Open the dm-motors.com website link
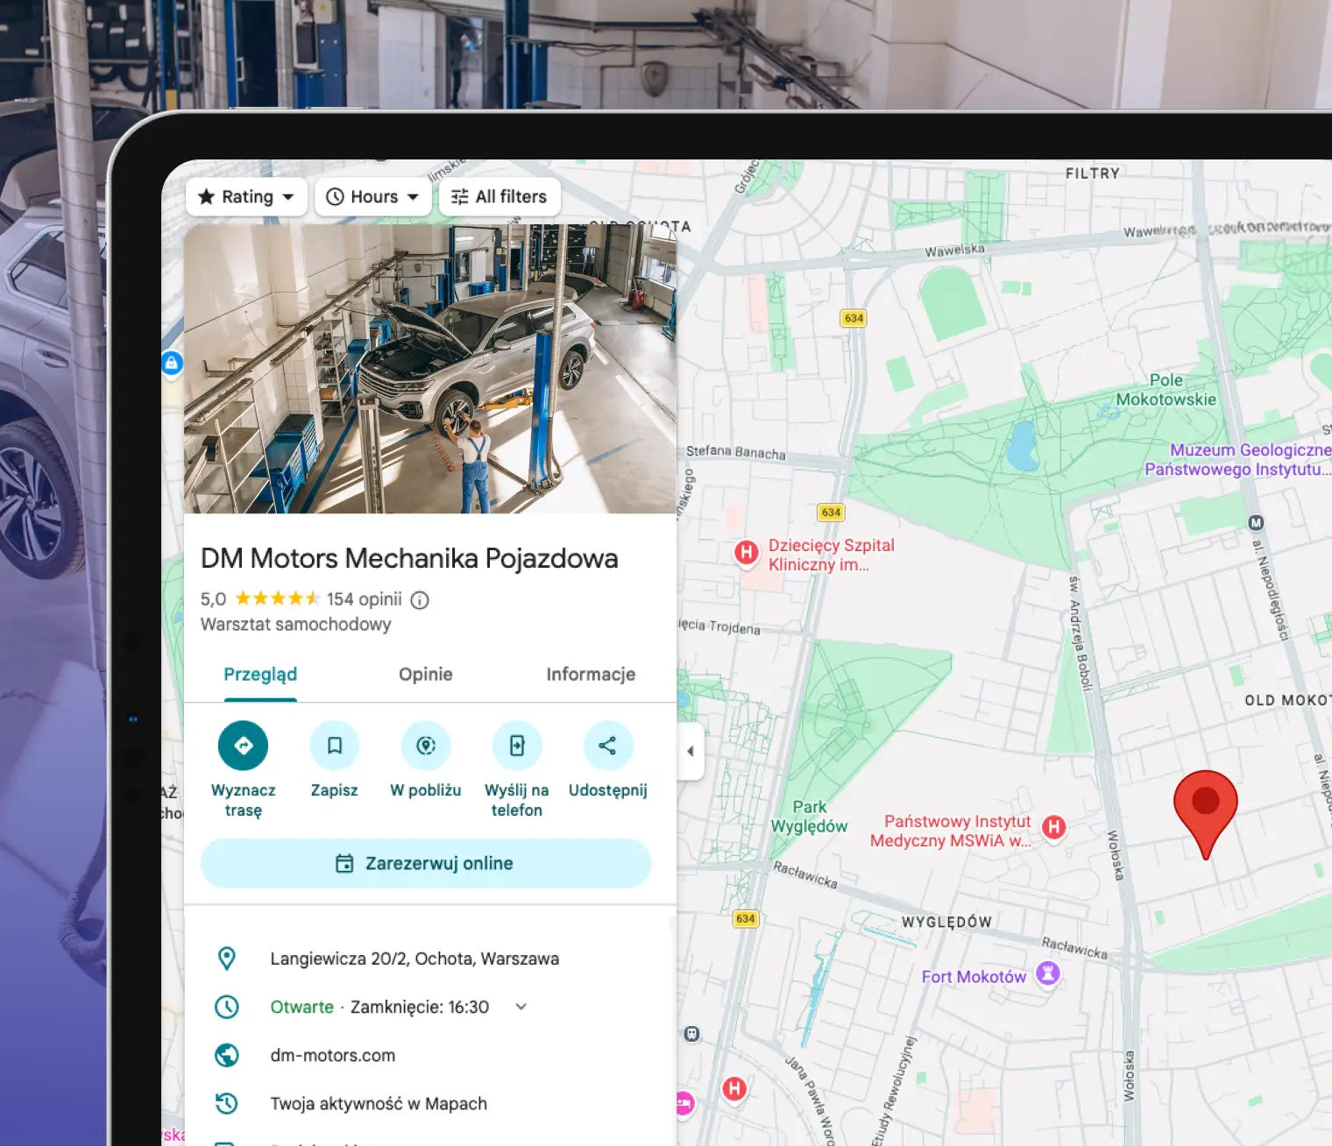This screenshot has height=1146, width=1332. click(333, 1056)
